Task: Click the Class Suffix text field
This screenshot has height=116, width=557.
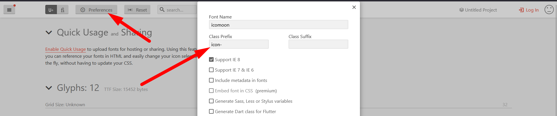Action: 318,44
